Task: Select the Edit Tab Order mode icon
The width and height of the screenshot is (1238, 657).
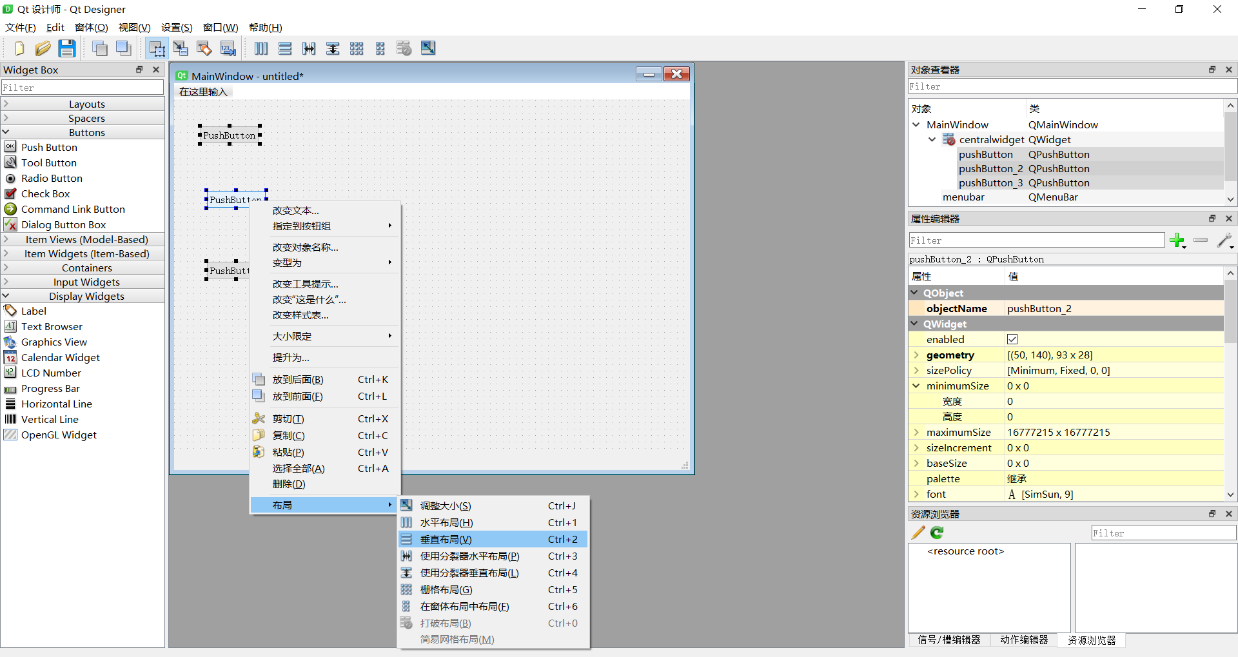Action: coord(228,48)
